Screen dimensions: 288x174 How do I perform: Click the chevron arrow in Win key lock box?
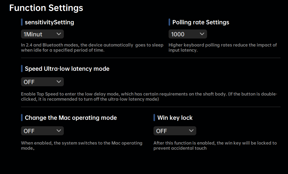click(x=191, y=131)
